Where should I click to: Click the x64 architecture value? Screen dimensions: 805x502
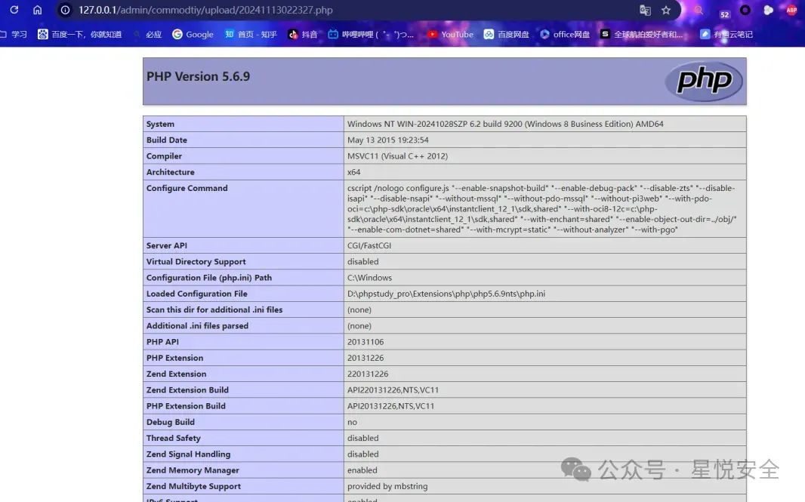[353, 172]
